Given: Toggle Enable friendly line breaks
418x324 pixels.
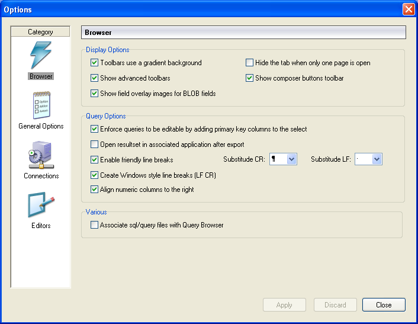Looking at the screenshot, I should pos(94,160).
